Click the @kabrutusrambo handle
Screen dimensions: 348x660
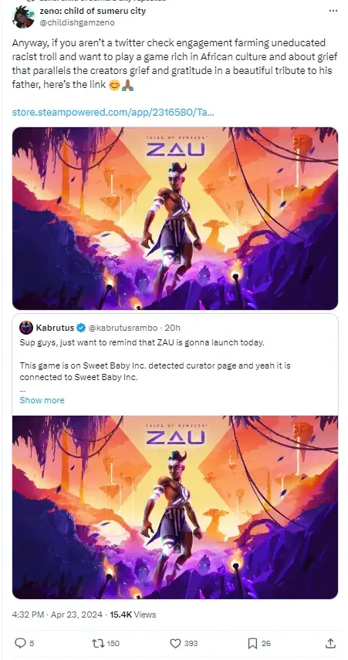123,328
